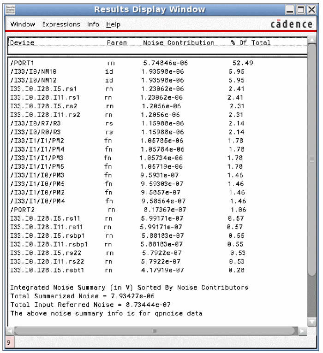Click the horizontal scrollbar thumb

(155, 331)
